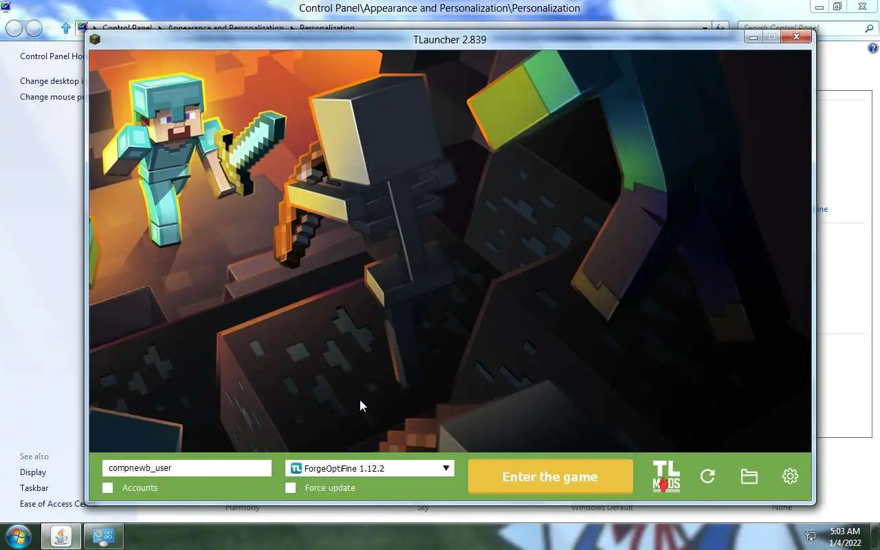Click the Control Panel back arrow button
Viewport: 880px width, 550px height.
point(14,28)
